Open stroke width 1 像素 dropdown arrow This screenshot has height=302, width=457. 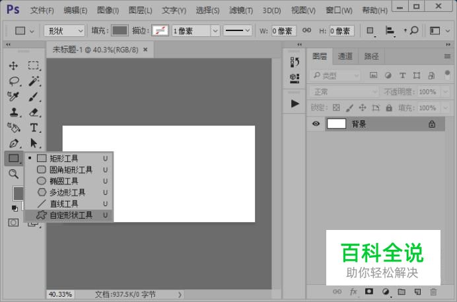tap(215, 30)
